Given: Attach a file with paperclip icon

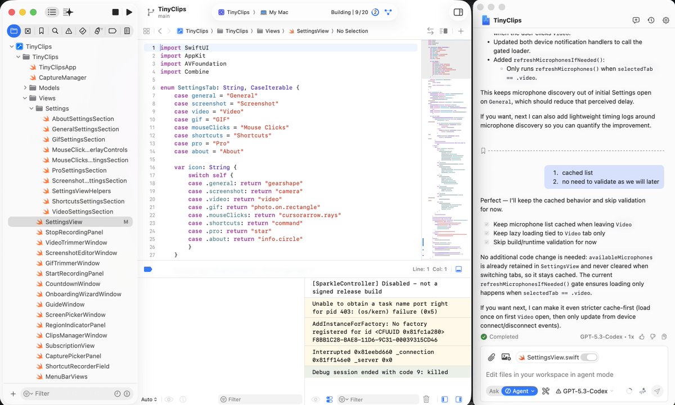Looking at the screenshot, I should click(x=491, y=357).
